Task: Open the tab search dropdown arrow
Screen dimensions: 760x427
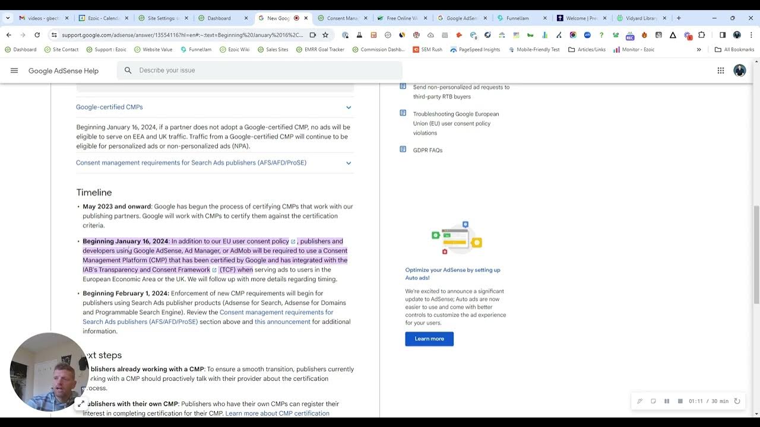Action: point(8,18)
